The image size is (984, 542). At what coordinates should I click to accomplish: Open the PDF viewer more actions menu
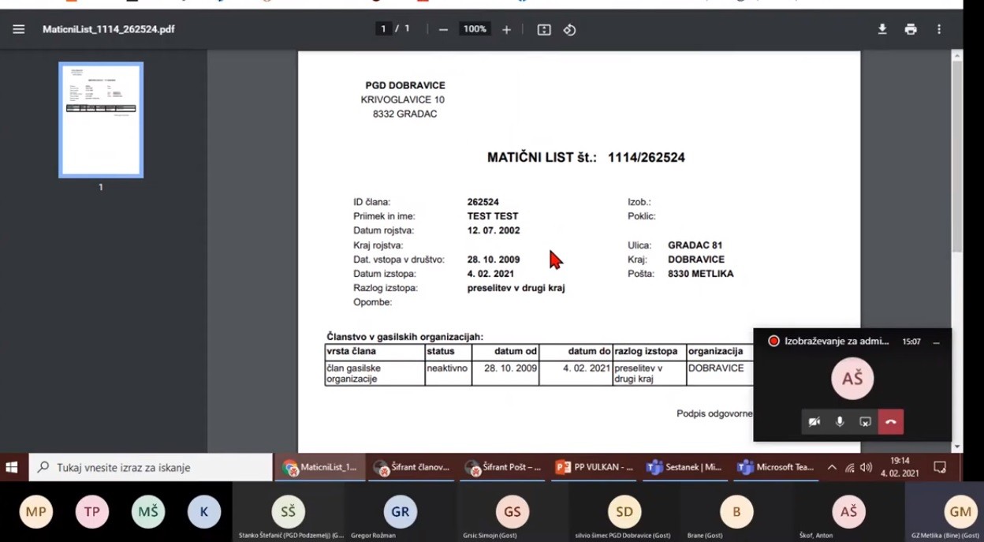pyautogui.click(x=939, y=29)
